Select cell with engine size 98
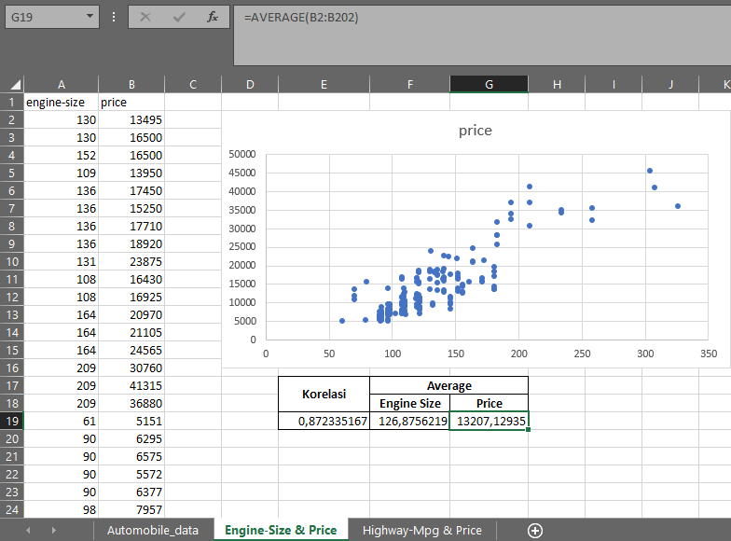The width and height of the screenshot is (731, 541). click(62, 509)
